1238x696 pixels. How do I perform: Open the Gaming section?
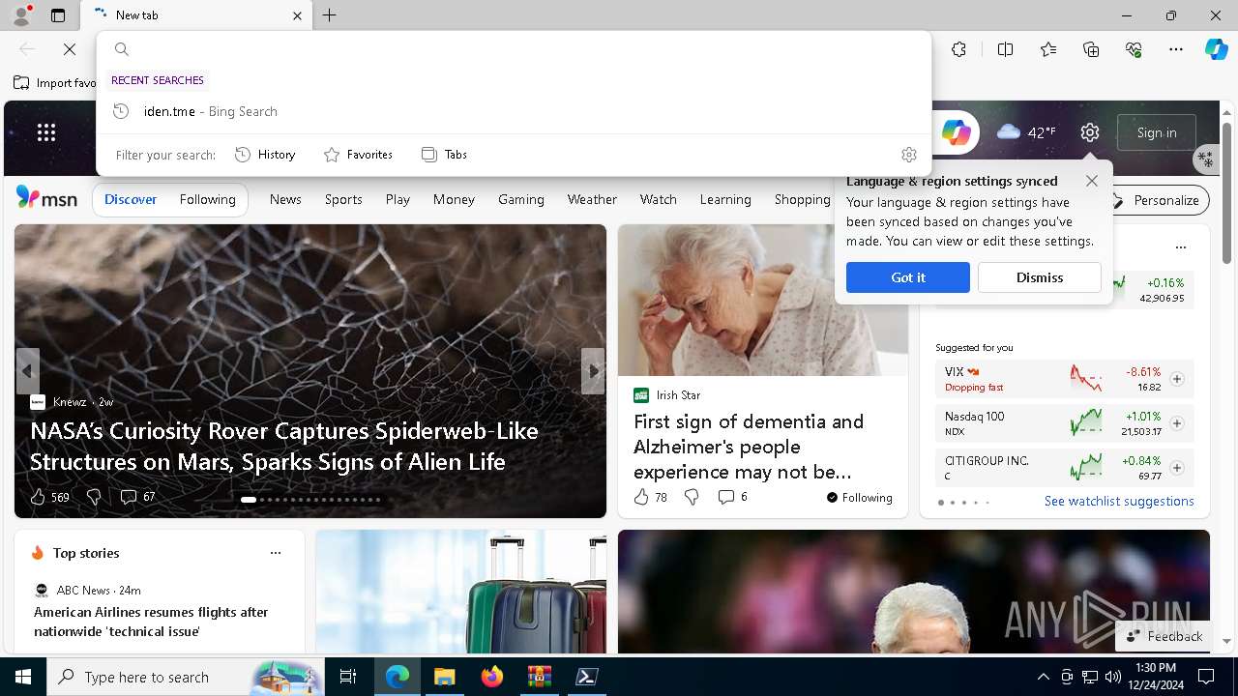point(521,199)
